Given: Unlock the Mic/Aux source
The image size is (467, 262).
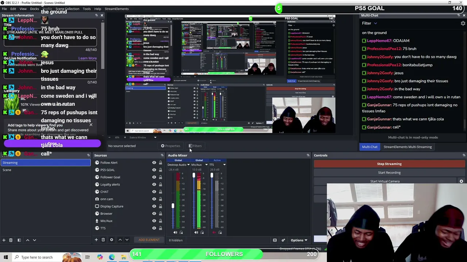Looking at the screenshot, I should [160, 221].
